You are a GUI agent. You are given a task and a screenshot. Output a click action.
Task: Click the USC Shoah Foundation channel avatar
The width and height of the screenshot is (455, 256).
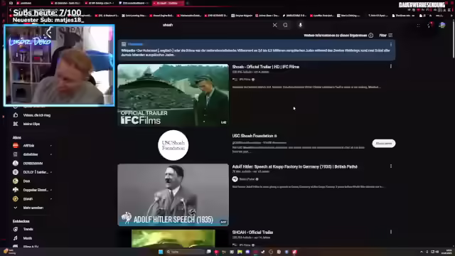173,145
